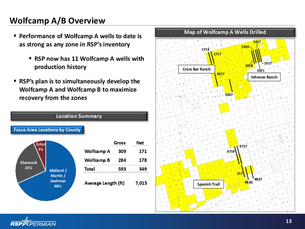The width and height of the screenshot is (305, 229).
Task: Select the 'Cross Bar Ranch' map label
Action: [196, 69]
